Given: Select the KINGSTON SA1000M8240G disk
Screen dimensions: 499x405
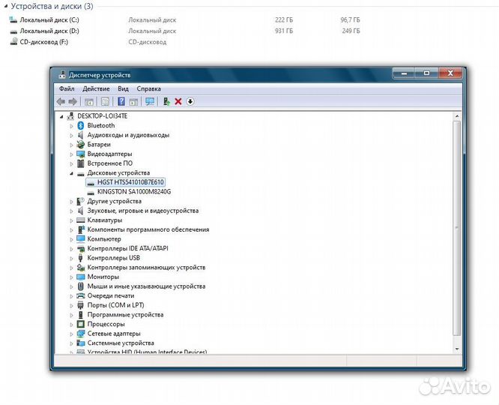Looking at the screenshot, I should pos(133,192).
